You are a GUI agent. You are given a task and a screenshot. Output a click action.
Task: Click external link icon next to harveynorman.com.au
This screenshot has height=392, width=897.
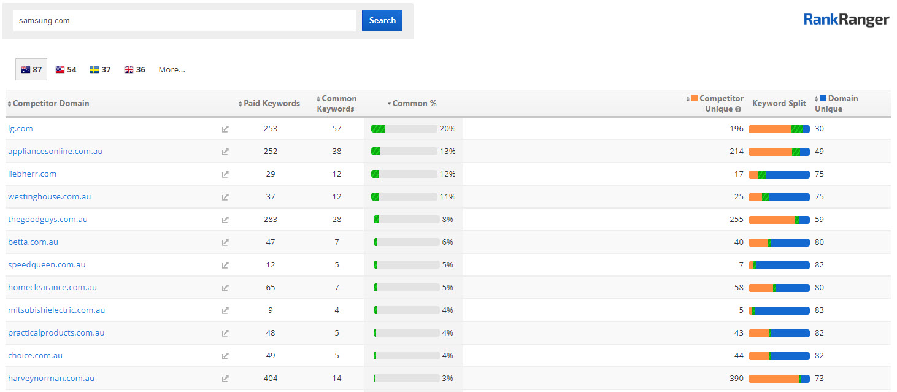(x=225, y=379)
